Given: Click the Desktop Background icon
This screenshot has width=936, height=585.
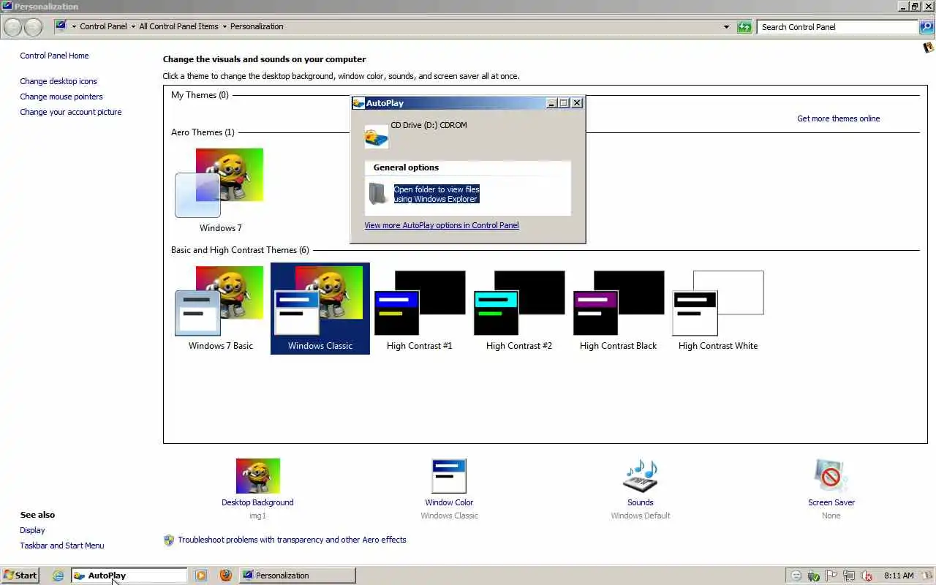Looking at the screenshot, I should [257, 476].
